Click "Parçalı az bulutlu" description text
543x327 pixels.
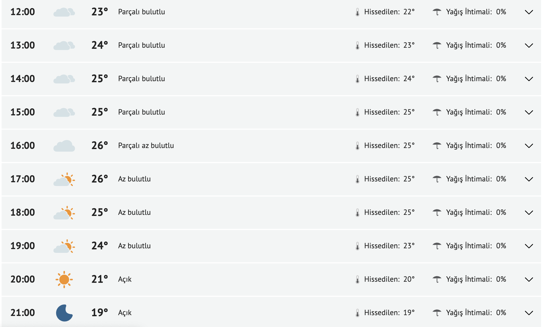[x=146, y=146]
